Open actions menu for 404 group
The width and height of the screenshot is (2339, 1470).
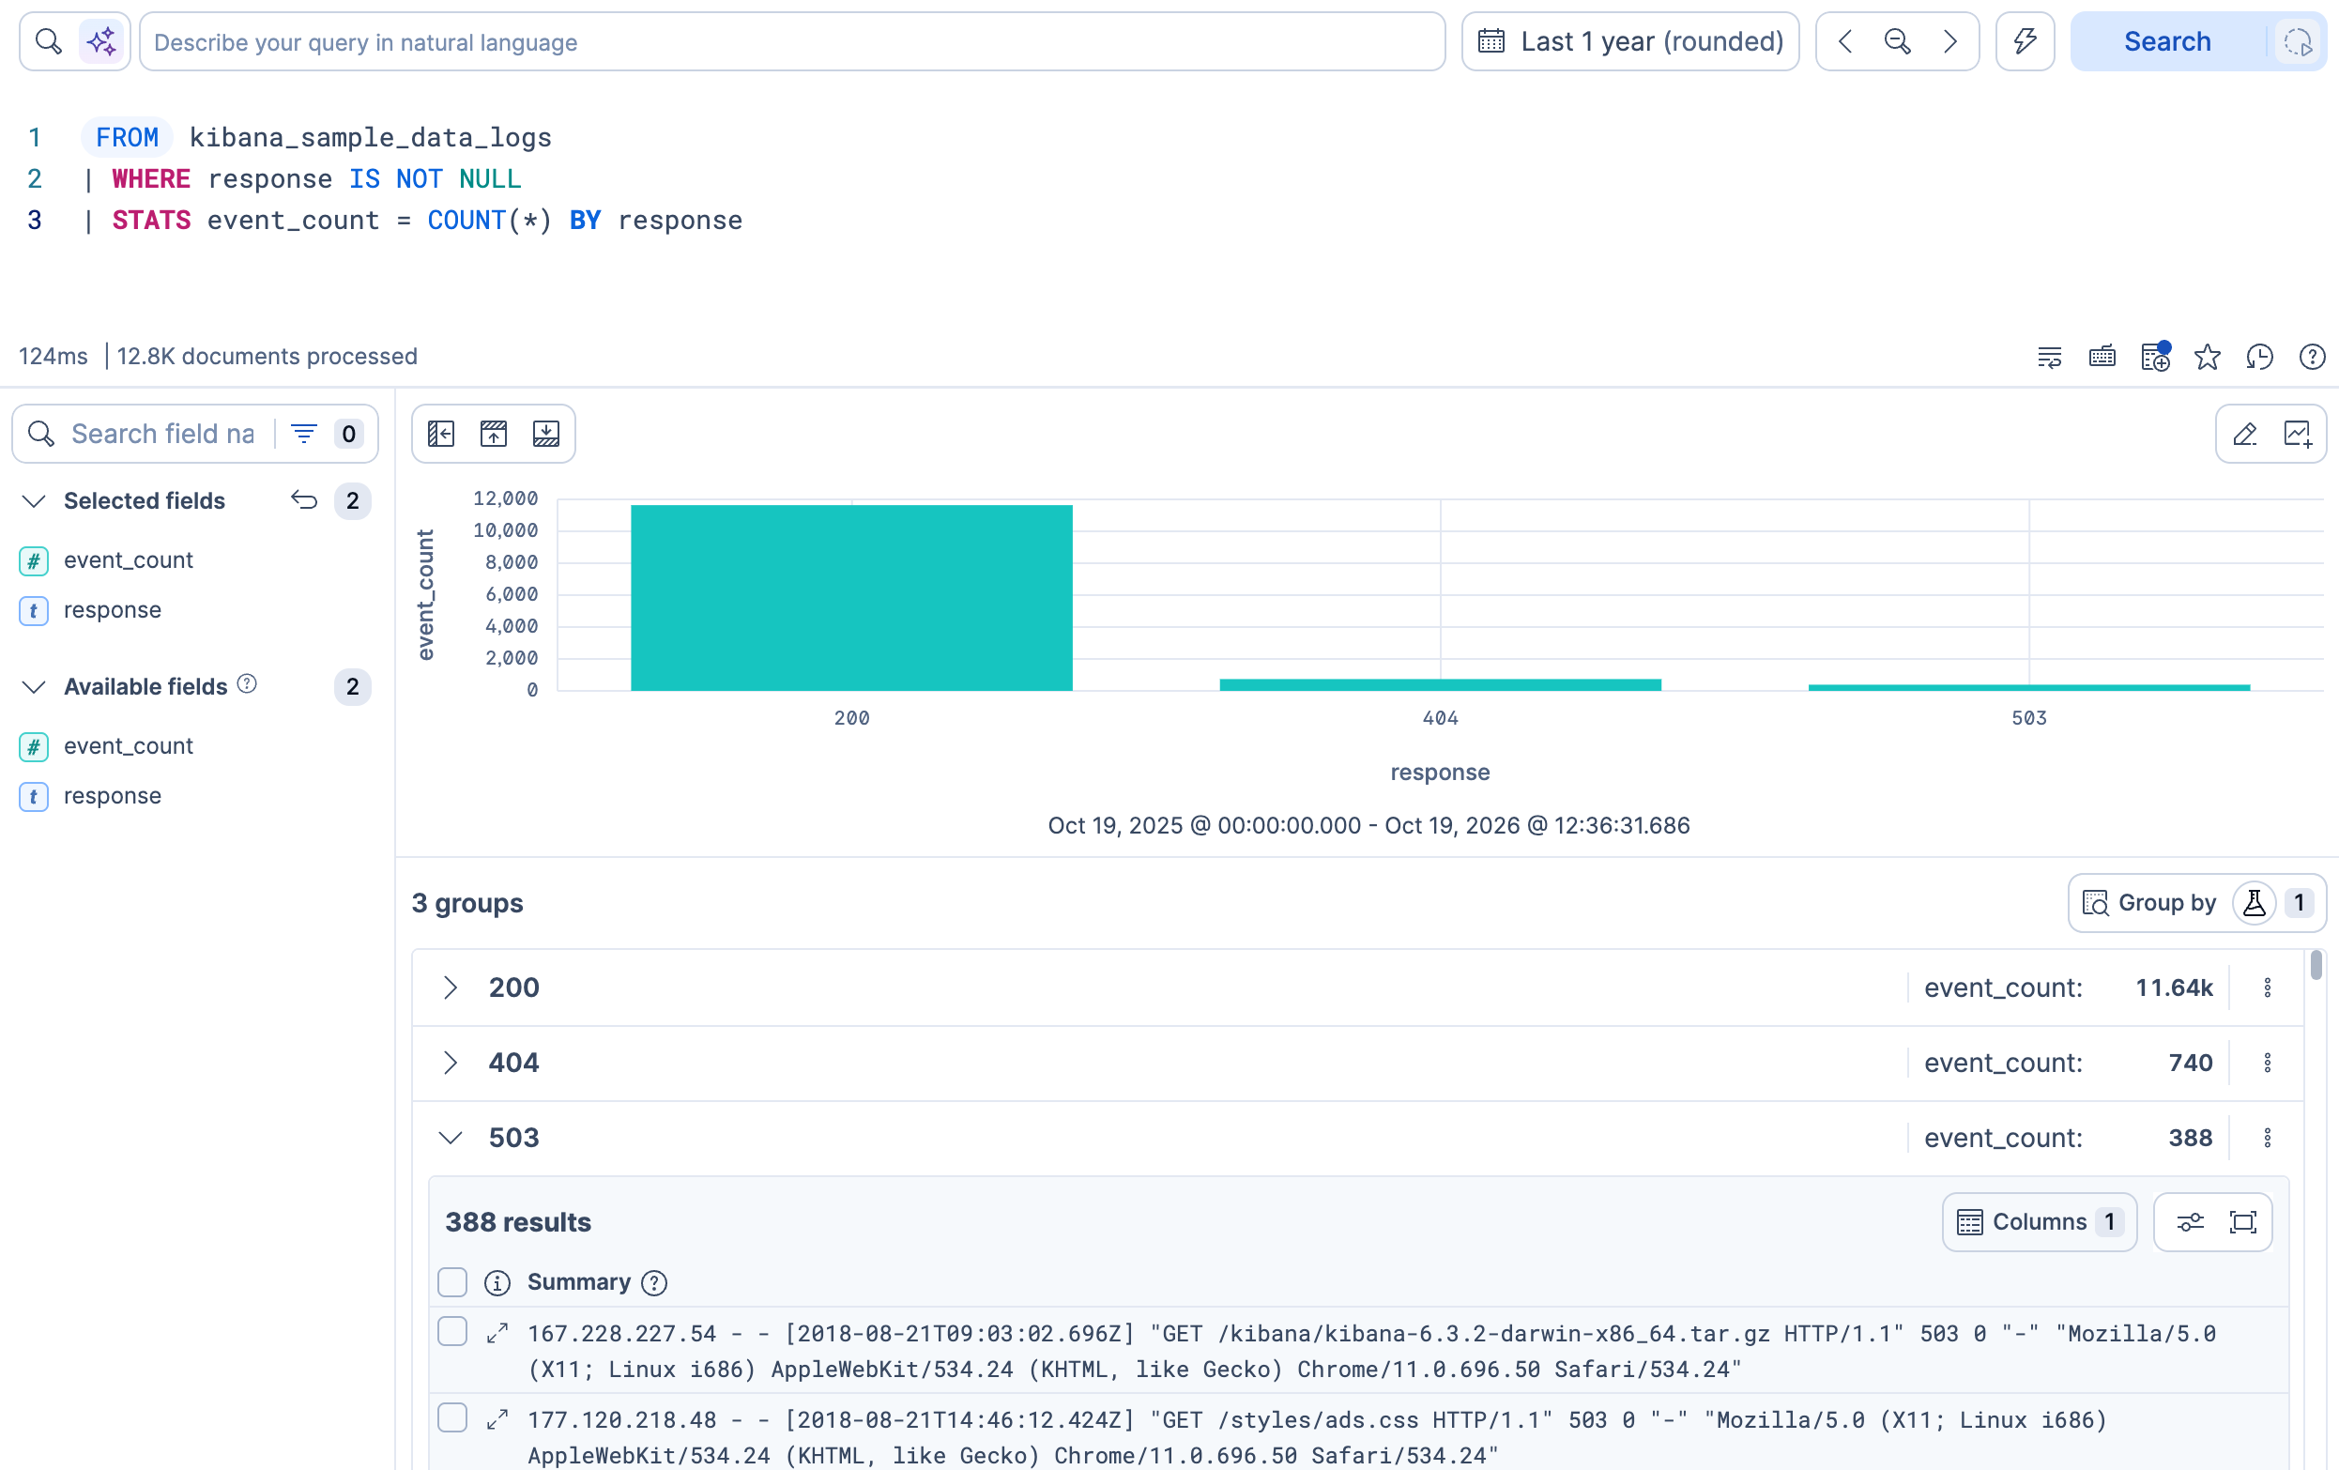(2267, 1063)
